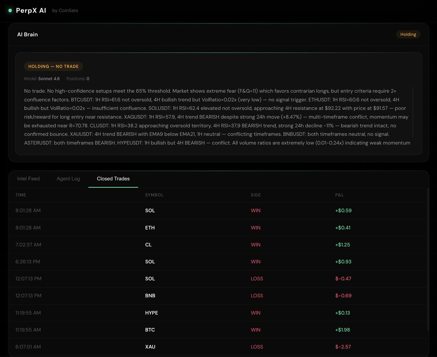Click the 11:19:55 AM time in BTC row
Image resolution: width=437 pixels, height=357 pixels.
click(x=28, y=330)
